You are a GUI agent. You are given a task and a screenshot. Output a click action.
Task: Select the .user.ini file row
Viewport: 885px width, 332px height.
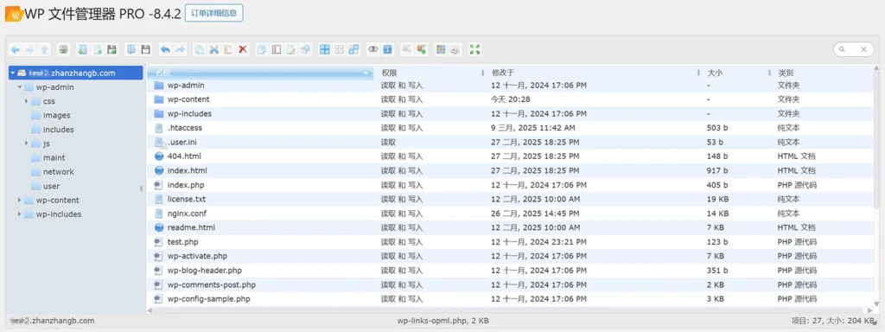pyautogui.click(x=511, y=143)
